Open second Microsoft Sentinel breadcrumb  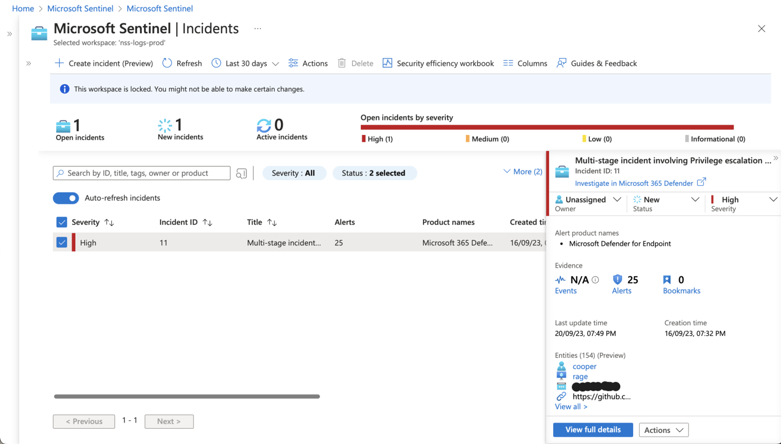(160, 9)
